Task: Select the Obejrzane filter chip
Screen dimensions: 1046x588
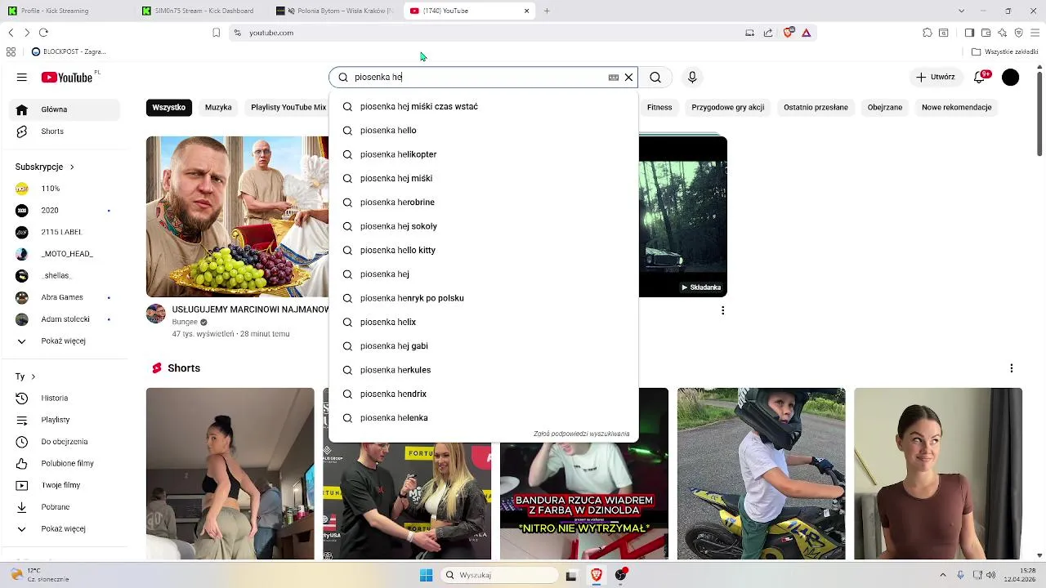Action: 885,107
